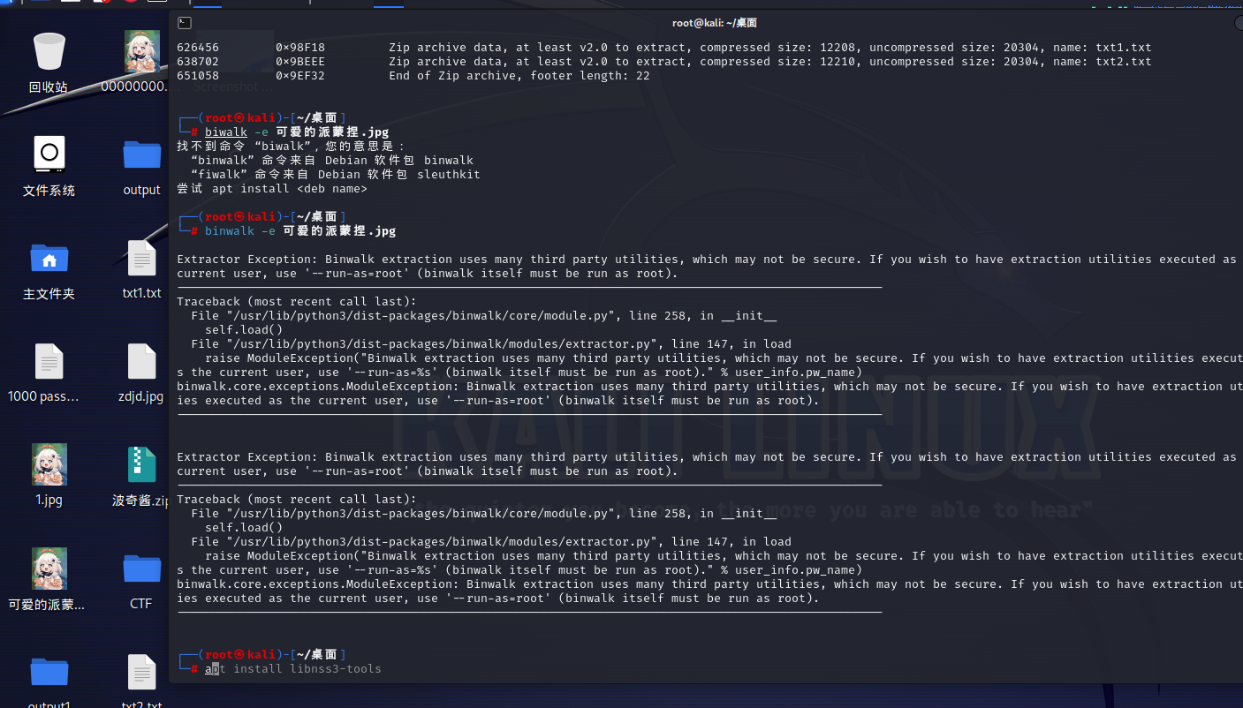Open the CTF folder icon
This screenshot has width=1243, height=708.
tap(141, 569)
